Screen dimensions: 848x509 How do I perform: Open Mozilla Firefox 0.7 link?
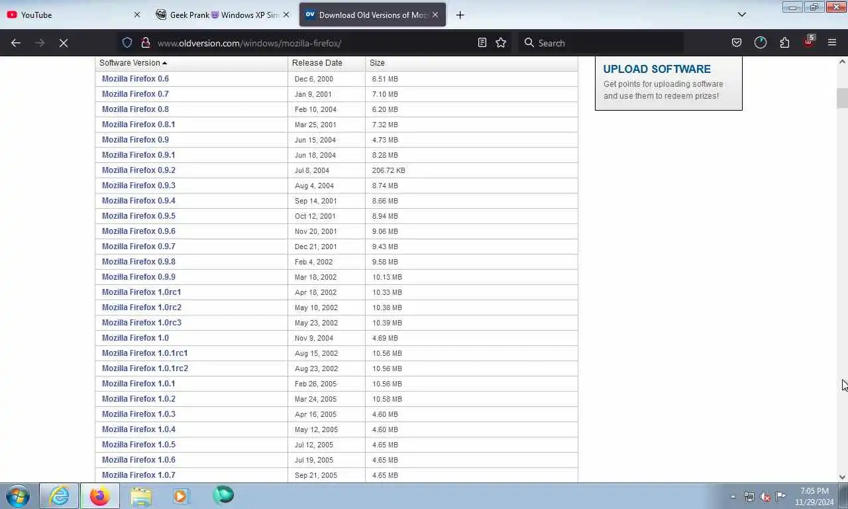(x=135, y=94)
